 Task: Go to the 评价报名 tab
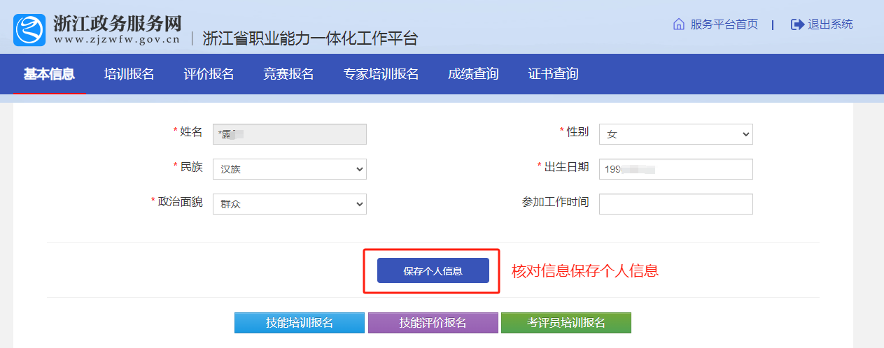(x=209, y=74)
